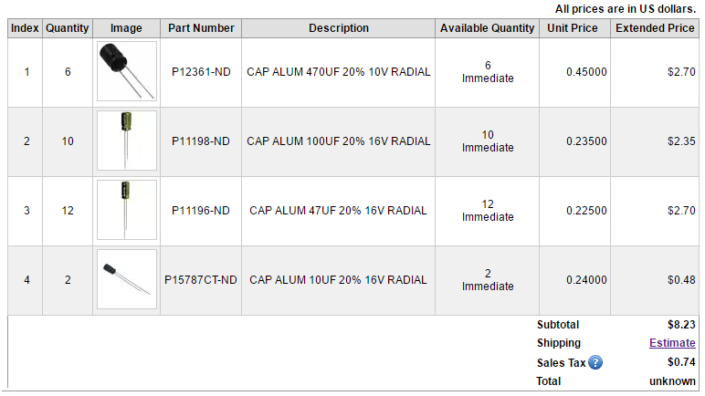
Task: Click the CAP ALUM 470UF description text
Action: point(338,72)
